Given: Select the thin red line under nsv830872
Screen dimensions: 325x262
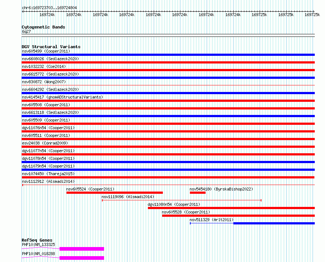Looking at the screenshot, I should [x=168, y=85].
